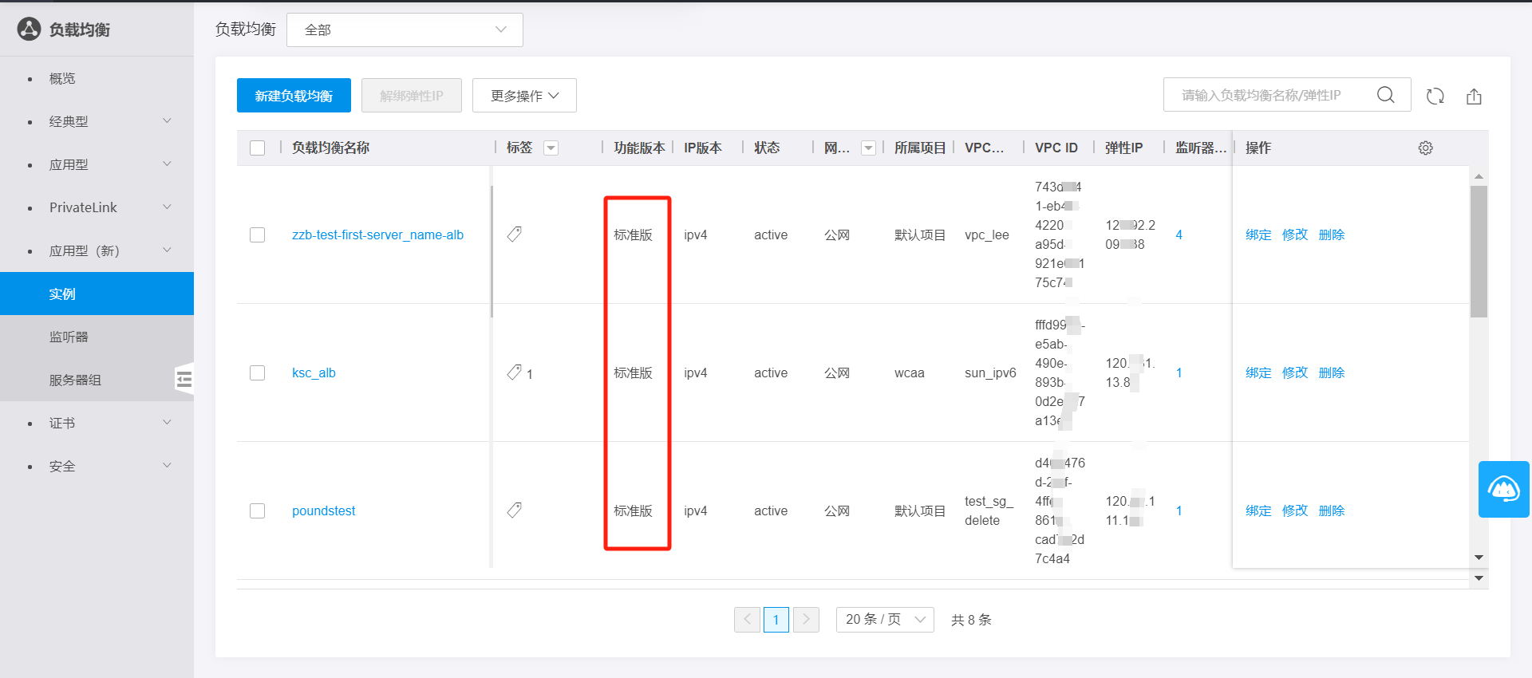Open column settings gear icon
The image size is (1532, 678).
pos(1425,148)
